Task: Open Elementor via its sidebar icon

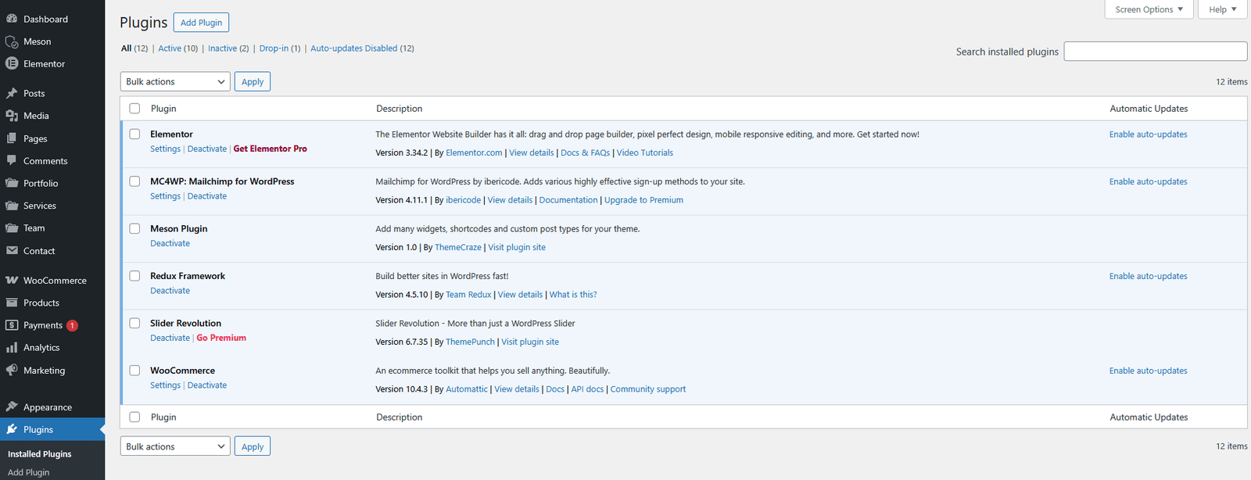Action: (x=12, y=64)
